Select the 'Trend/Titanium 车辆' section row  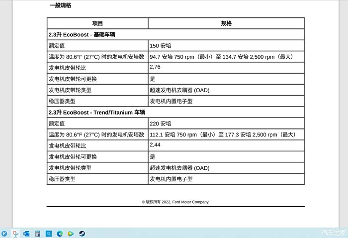[175, 112]
